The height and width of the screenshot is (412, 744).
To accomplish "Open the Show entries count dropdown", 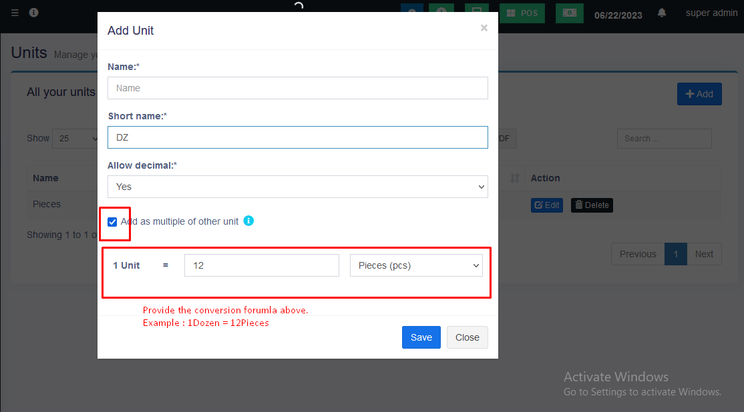I will click(77, 139).
